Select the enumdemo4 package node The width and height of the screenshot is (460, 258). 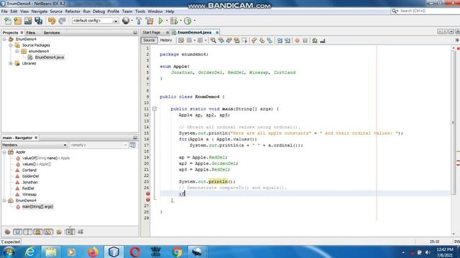[x=39, y=51]
